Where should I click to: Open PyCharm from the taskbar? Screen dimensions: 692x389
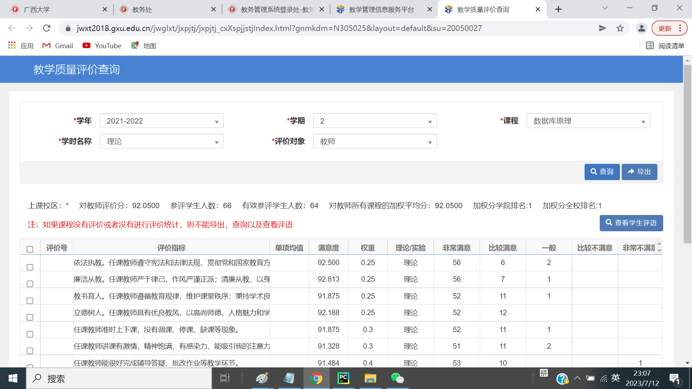(343, 378)
